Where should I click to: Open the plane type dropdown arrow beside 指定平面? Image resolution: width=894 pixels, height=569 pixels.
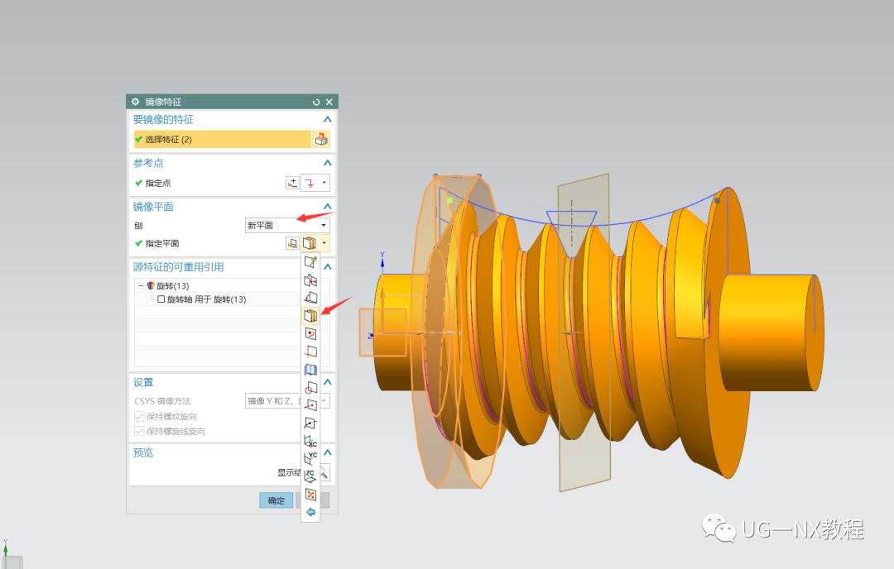coord(324,243)
